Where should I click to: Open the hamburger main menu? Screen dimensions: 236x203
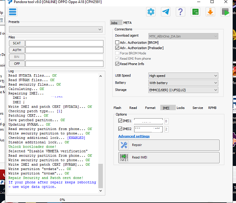point(13,12)
